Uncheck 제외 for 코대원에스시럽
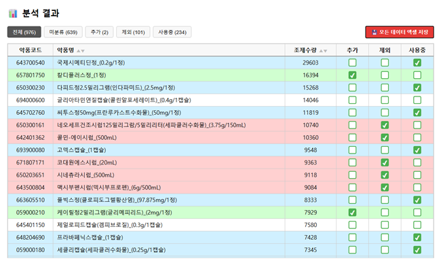This screenshot has width=441, height=265. click(385, 162)
